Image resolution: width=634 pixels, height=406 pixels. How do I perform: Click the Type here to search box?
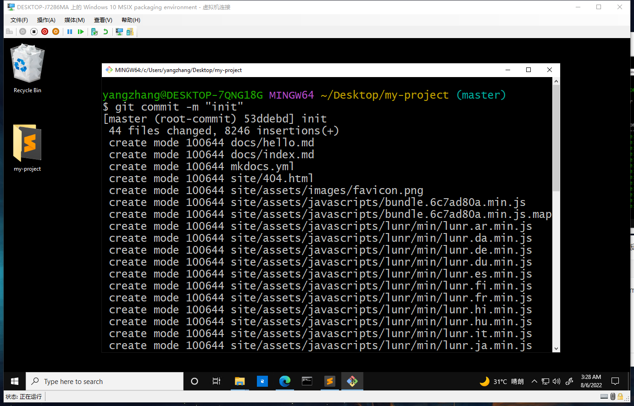tap(105, 382)
